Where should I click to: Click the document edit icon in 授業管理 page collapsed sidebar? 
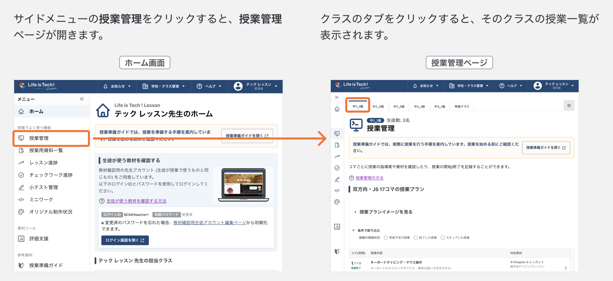337,145
